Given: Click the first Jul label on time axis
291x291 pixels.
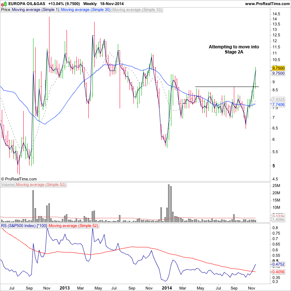Looking at the screenshot, I should coord(12,288).
